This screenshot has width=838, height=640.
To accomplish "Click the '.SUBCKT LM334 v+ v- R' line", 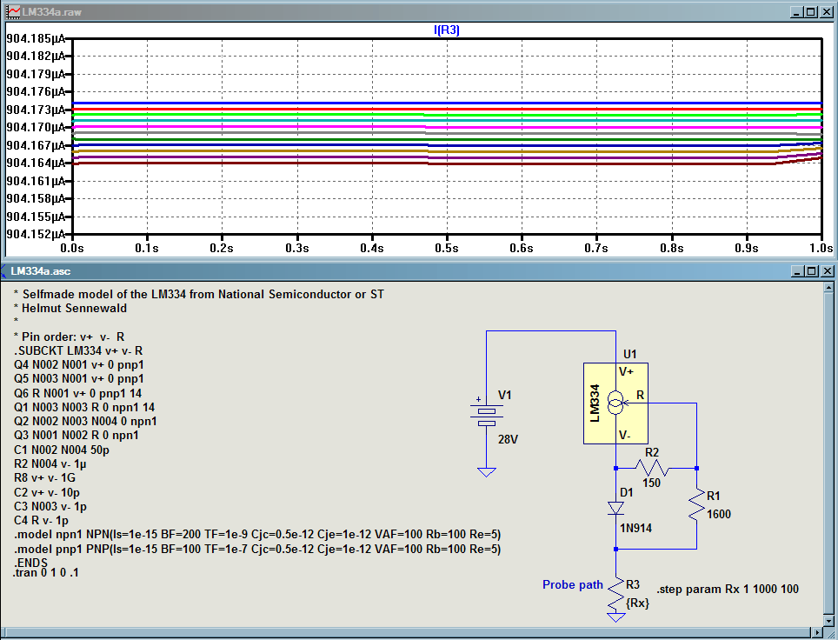I will 78,350.
